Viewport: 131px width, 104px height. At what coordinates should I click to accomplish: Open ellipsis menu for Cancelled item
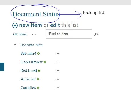click(x=57, y=88)
